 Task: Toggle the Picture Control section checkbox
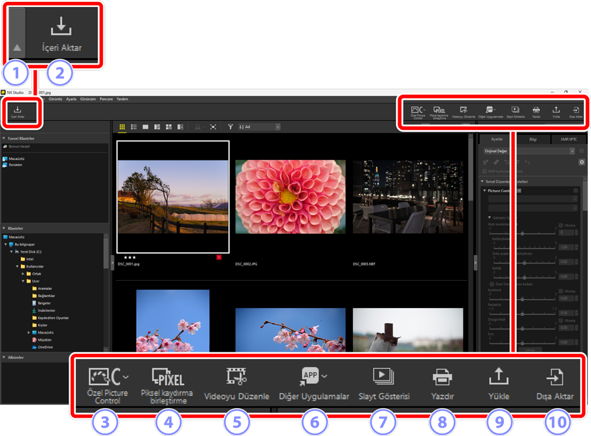point(575,191)
